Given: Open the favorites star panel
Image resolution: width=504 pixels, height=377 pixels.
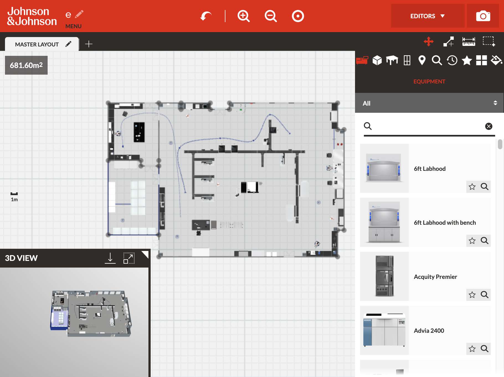Looking at the screenshot, I should pyautogui.click(x=467, y=60).
